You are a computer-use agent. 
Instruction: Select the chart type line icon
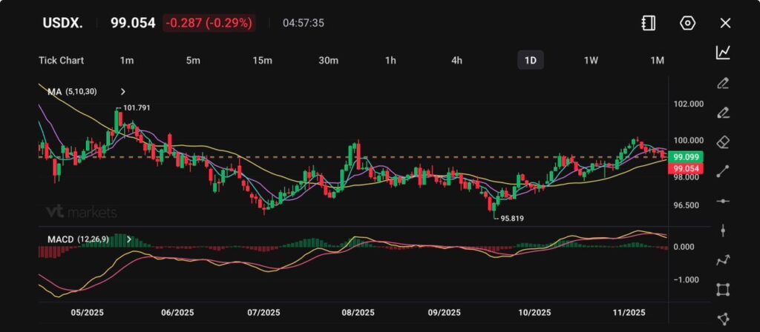[x=723, y=52]
